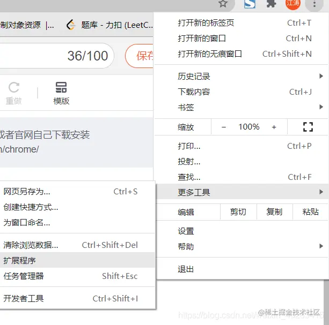
Task: Choose 打印... from the menu
Action: (x=241, y=146)
